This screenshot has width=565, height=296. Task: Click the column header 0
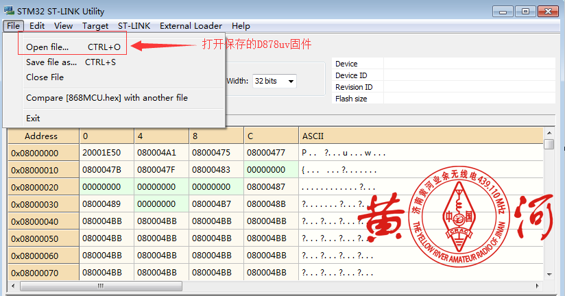coord(107,136)
